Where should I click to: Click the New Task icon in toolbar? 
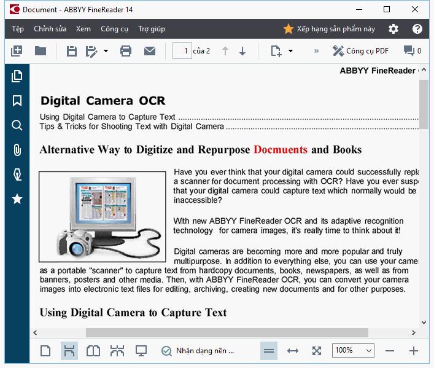pos(17,51)
